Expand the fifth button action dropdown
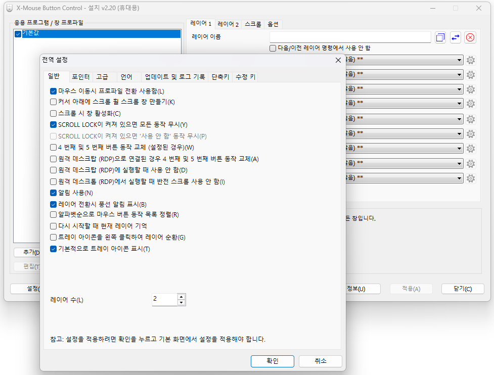Image resolution: width=494 pixels, height=375 pixels. (x=459, y=119)
